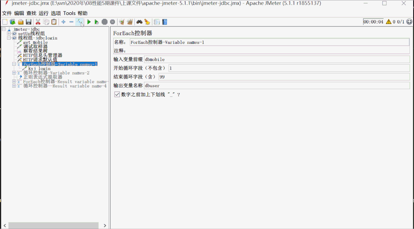Viewport: 414px width, 229px height.
Task: Collapse all nodes with the minus icon
Action: 71,22
